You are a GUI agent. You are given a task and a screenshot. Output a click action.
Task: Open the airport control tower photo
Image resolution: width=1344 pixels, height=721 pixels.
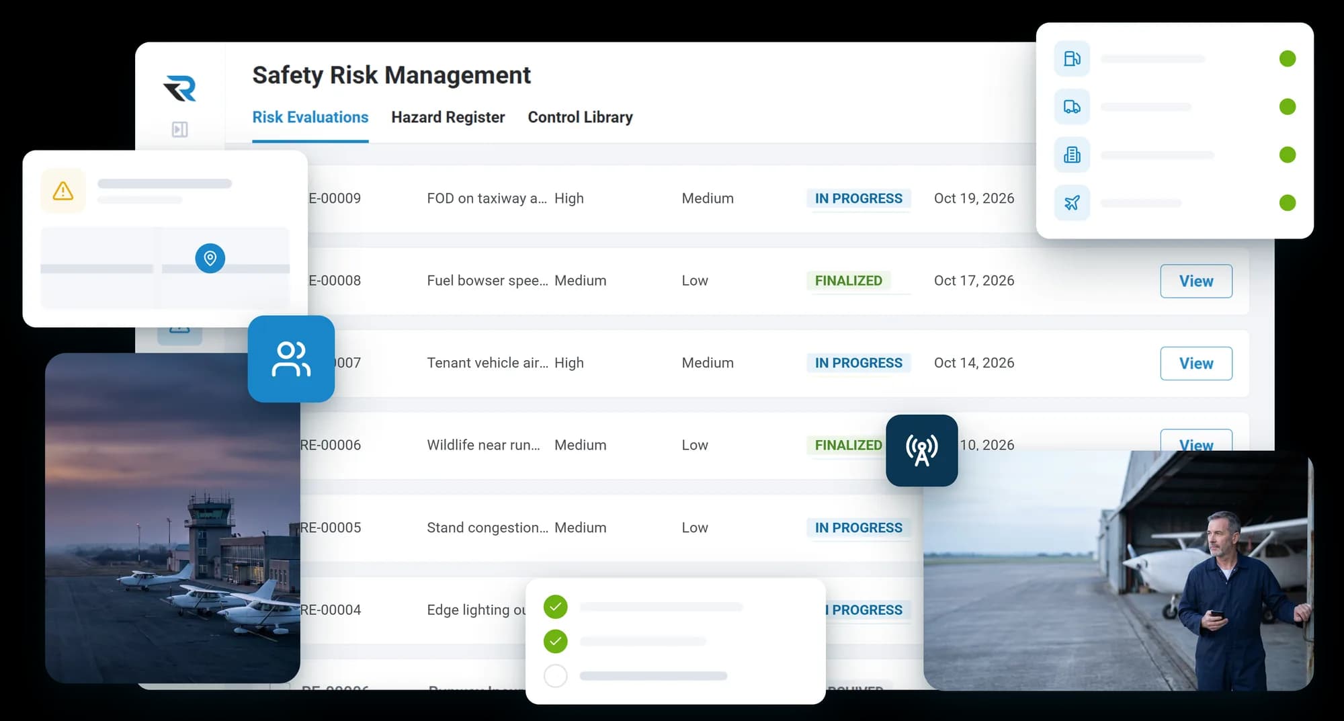coord(173,518)
